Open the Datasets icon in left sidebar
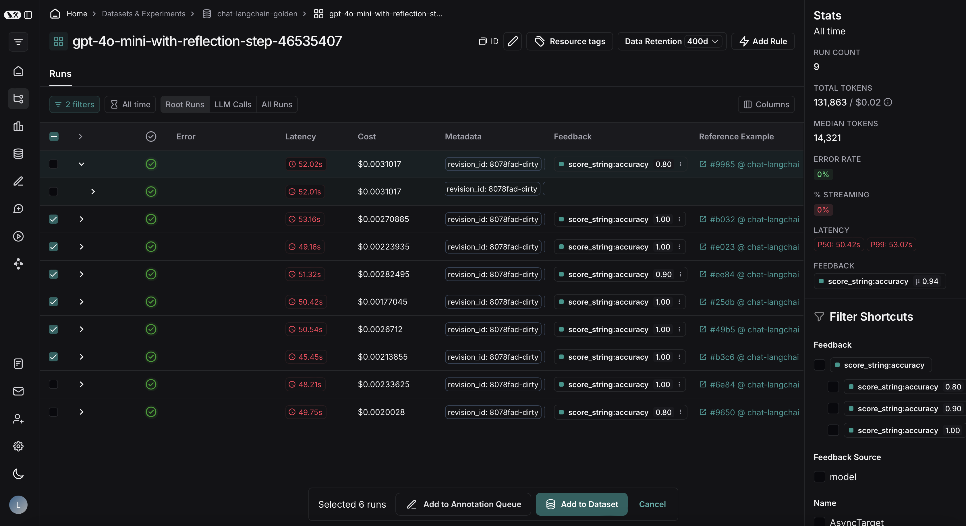The height and width of the screenshot is (526, 966). click(x=18, y=154)
